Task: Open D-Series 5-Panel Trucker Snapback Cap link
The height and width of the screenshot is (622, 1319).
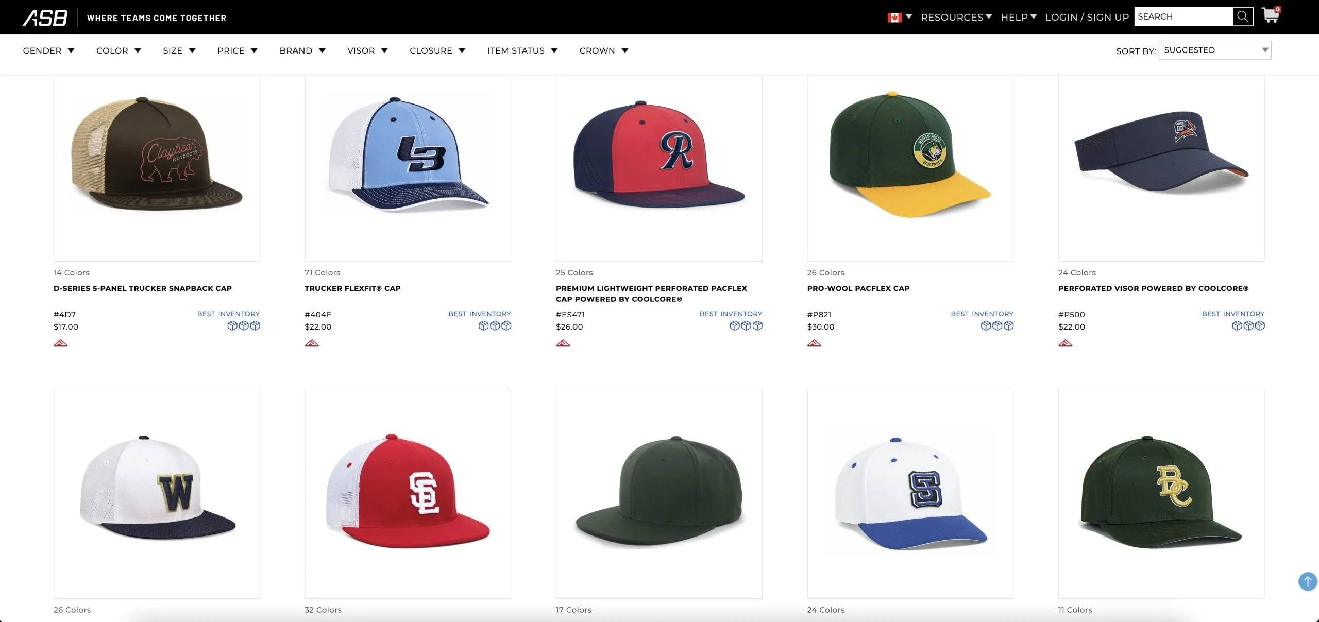Action: (142, 288)
